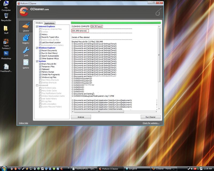Screen dimensions: 214x171
Task: Click the green cleaning progress bar
Action: point(116,23)
